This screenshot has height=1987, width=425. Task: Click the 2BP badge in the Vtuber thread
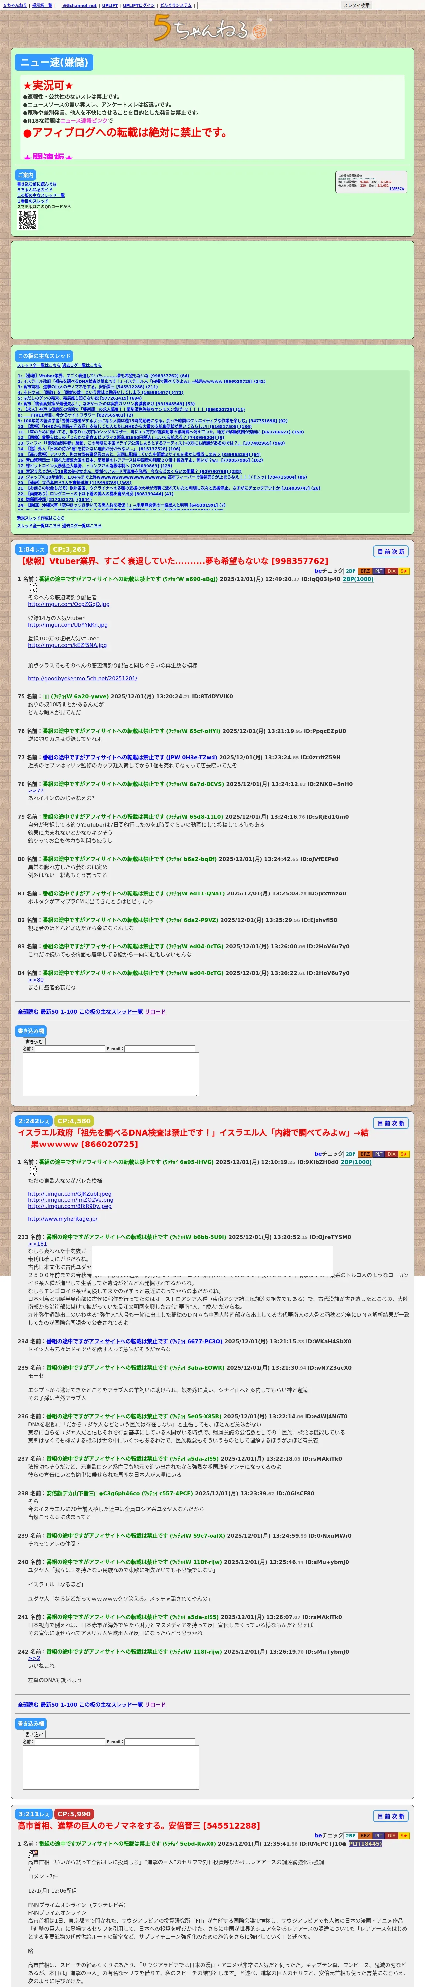pos(350,571)
